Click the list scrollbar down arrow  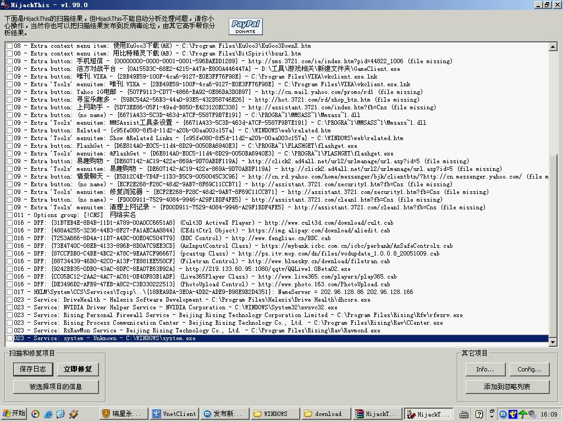point(553,342)
